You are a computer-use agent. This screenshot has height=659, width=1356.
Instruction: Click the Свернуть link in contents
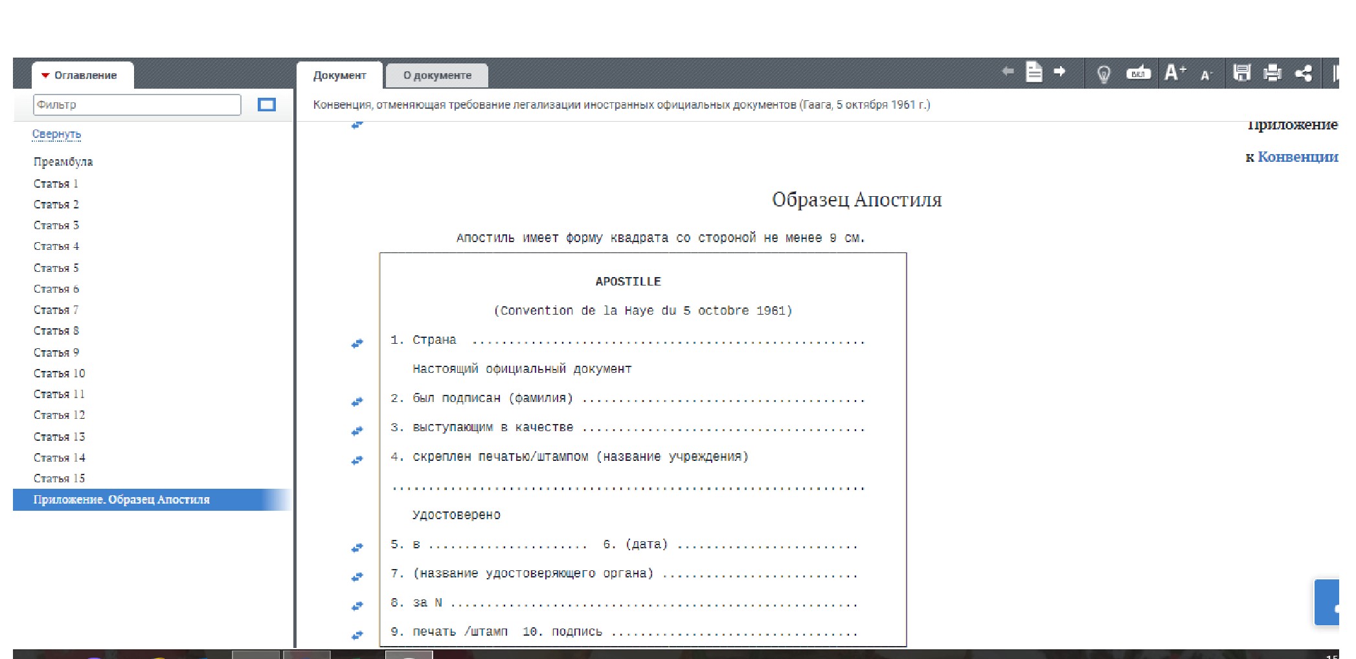(56, 134)
